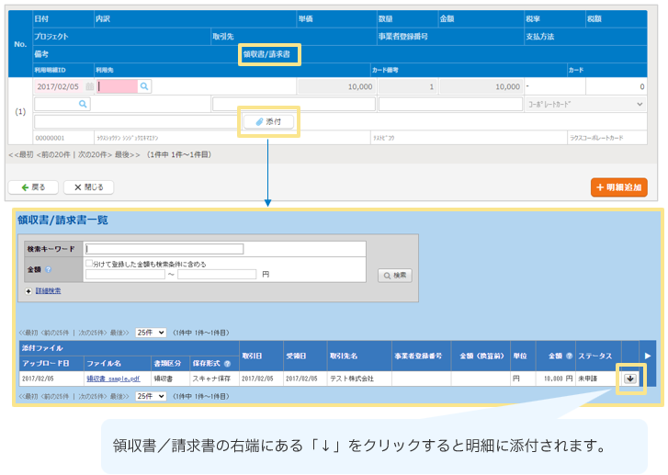
Task: Open calendar picker next to date 2017/02/05
Action: pos(89,87)
